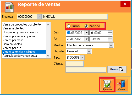The image size is (132, 95).
Task: Increase the Al time with up spinner
Action: coord(110,38)
